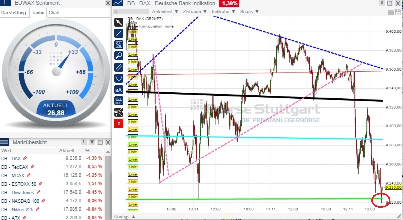Edit DB - ATX row pencil icon

click(x=24, y=217)
